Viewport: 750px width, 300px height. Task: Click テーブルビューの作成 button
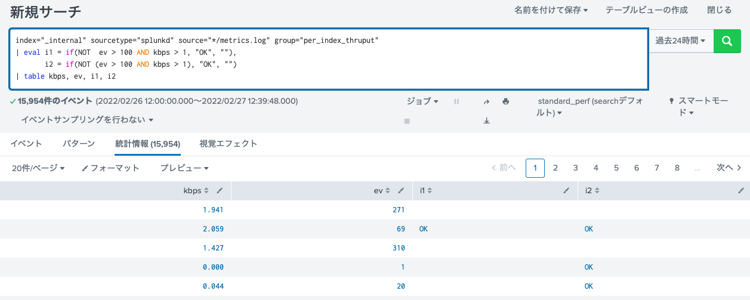tap(647, 10)
